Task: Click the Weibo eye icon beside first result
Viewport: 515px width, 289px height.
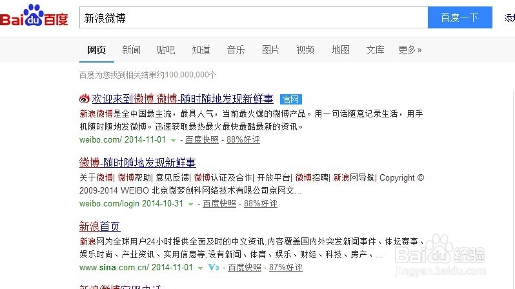Action: coord(85,98)
